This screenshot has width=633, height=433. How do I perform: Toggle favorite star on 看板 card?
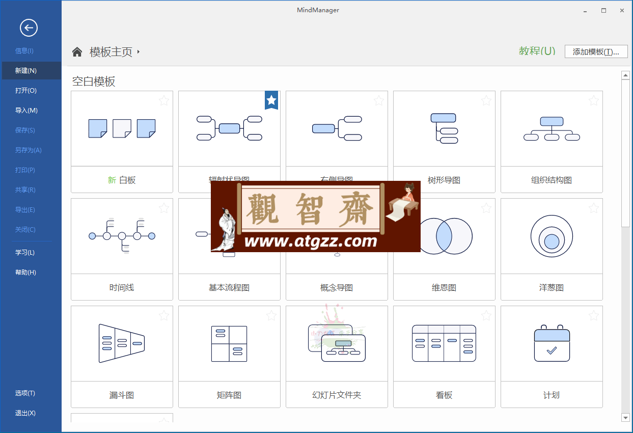pyautogui.click(x=486, y=315)
